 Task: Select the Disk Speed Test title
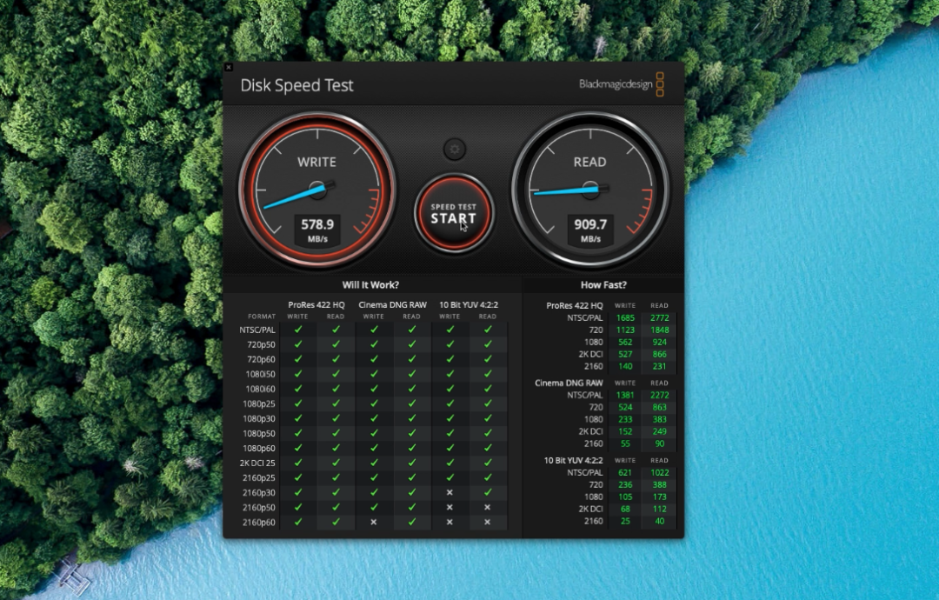coord(297,85)
